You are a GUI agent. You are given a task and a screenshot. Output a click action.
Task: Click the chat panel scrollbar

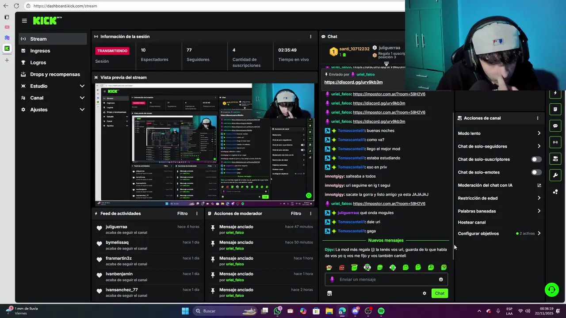pyautogui.click(x=453, y=185)
